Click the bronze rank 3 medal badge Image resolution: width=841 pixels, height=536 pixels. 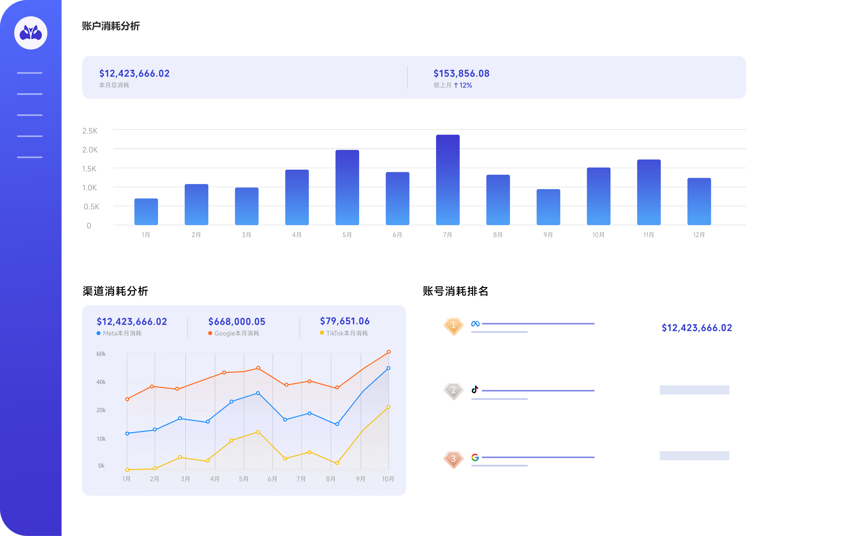[x=453, y=459]
